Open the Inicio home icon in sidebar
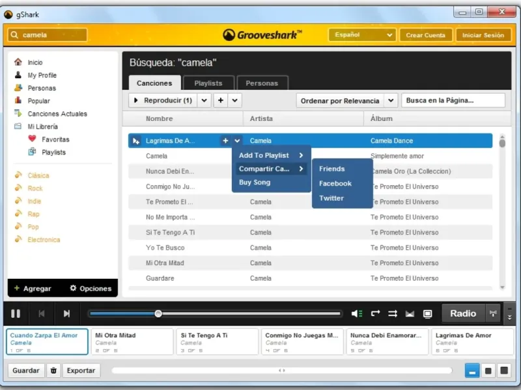The image size is (521, 390). [18, 62]
